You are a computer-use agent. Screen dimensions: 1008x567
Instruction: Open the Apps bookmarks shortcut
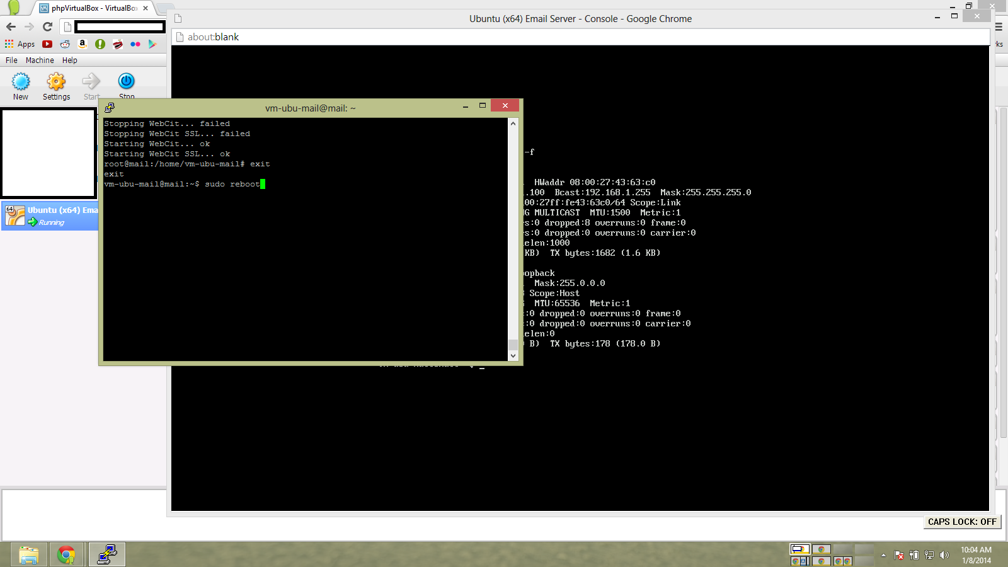point(20,44)
